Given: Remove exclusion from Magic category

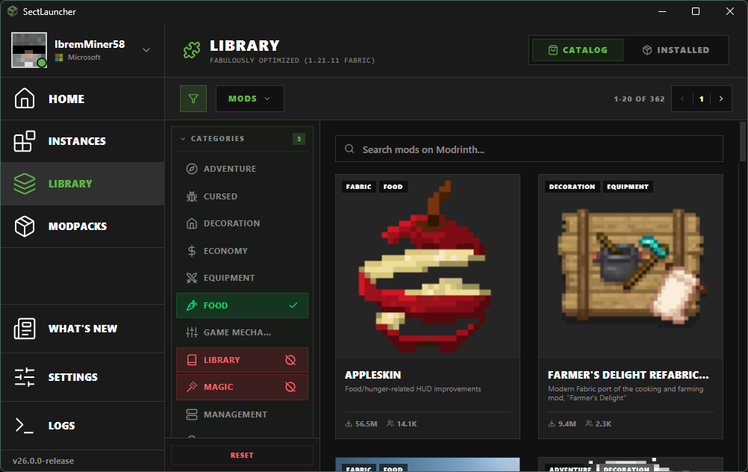Looking at the screenshot, I should (x=290, y=387).
